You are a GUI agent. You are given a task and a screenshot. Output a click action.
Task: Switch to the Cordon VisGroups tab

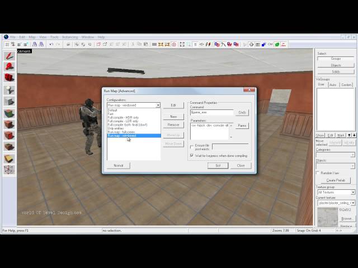[346, 85]
